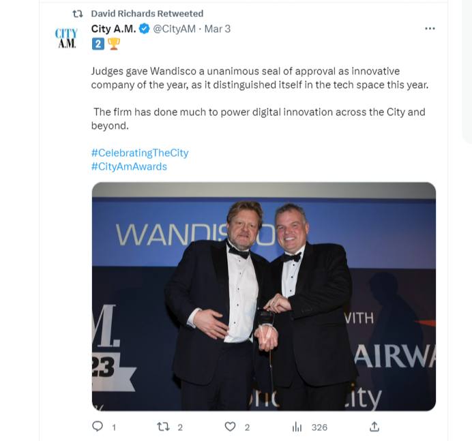Image resolution: width=472 pixels, height=441 pixels.
Task: Open the Mar 3 timestamp
Action: coord(218,29)
